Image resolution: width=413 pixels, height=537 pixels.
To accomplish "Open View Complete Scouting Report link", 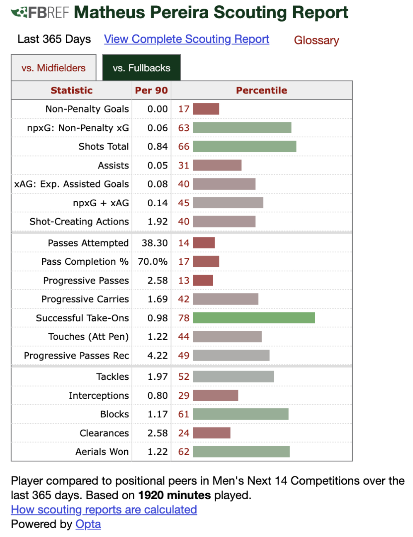I will pyautogui.click(x=187, y=39).
